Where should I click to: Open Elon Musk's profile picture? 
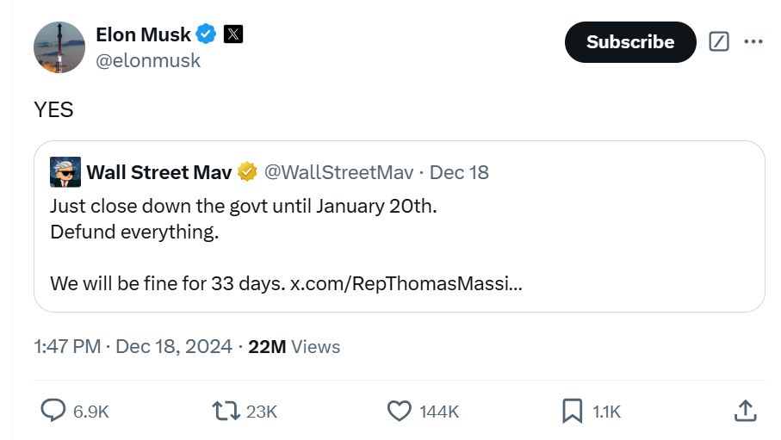pos(59,47)
